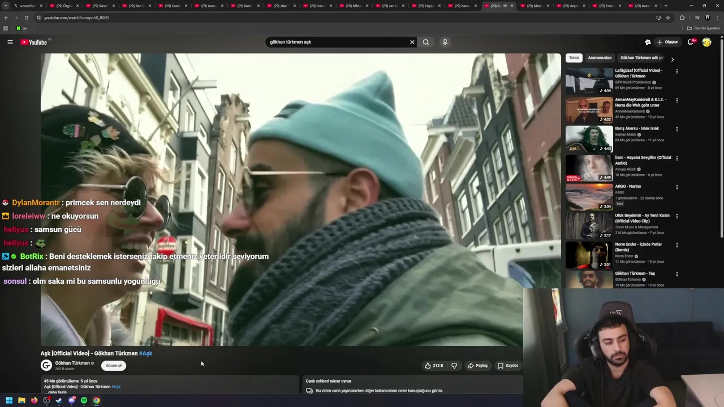Viewport: 724px width, 407px height.
Task: Open the Lafügüzaf video thumbnail
Action: 589,81
